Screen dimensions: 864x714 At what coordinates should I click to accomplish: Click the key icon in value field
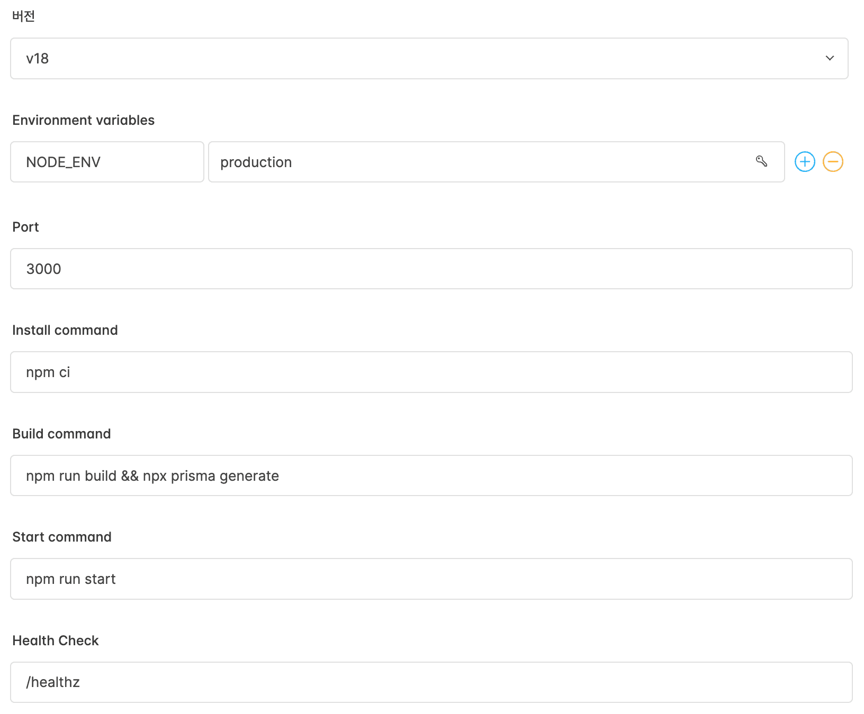pyautogui.click(x=762, y=161)
